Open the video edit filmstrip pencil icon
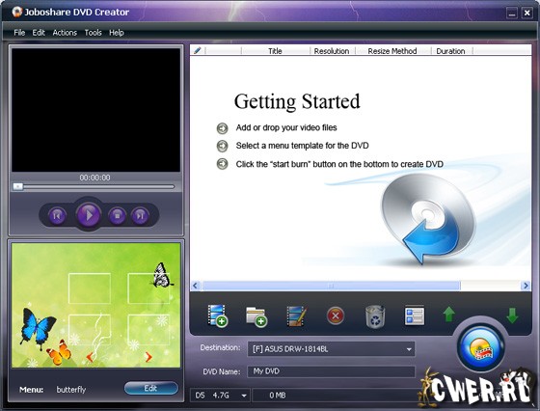This screenshot has height=411, width=540. (296, 315)
